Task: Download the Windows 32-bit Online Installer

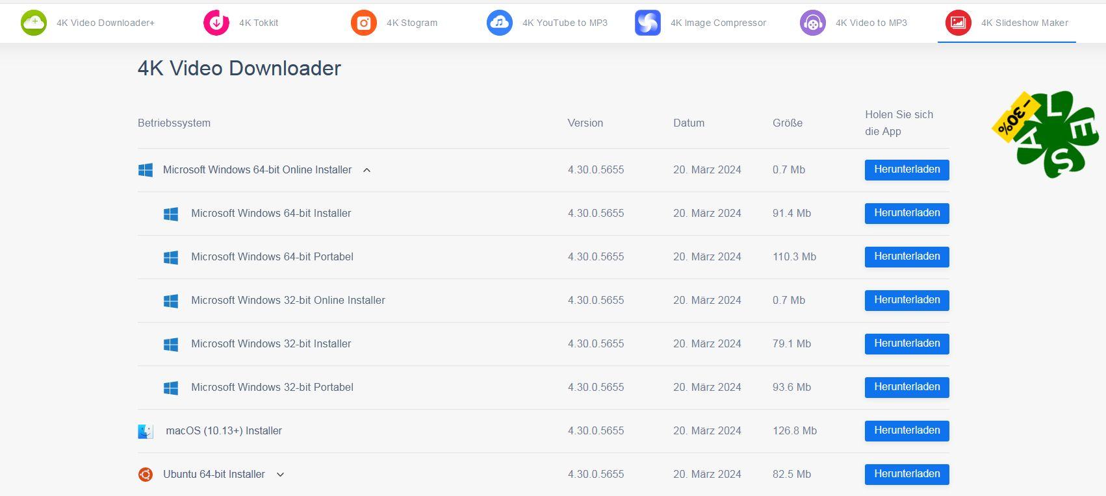Action: click(907, 301)
